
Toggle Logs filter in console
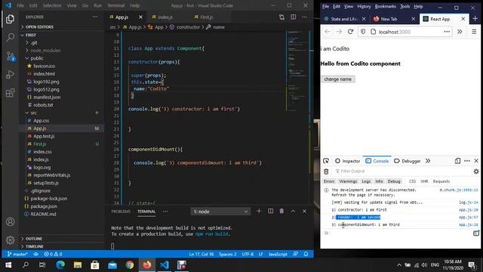click(366, 181)
